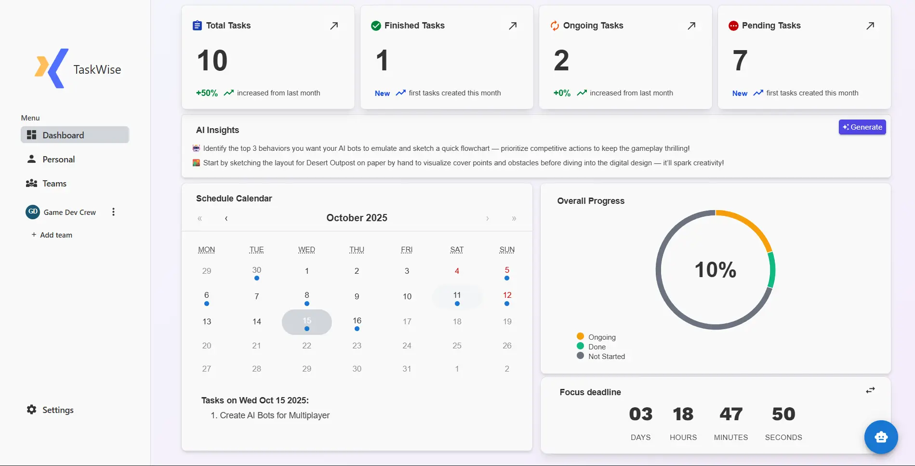The width and height of the screenshot is (915, 466).
Task: Click the Ongoing legend color dot
Action: click(580, 336)
